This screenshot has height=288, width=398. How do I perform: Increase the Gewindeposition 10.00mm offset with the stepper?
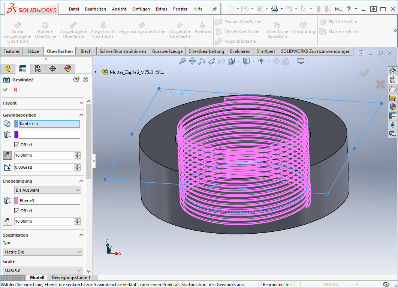click(78, 154)
